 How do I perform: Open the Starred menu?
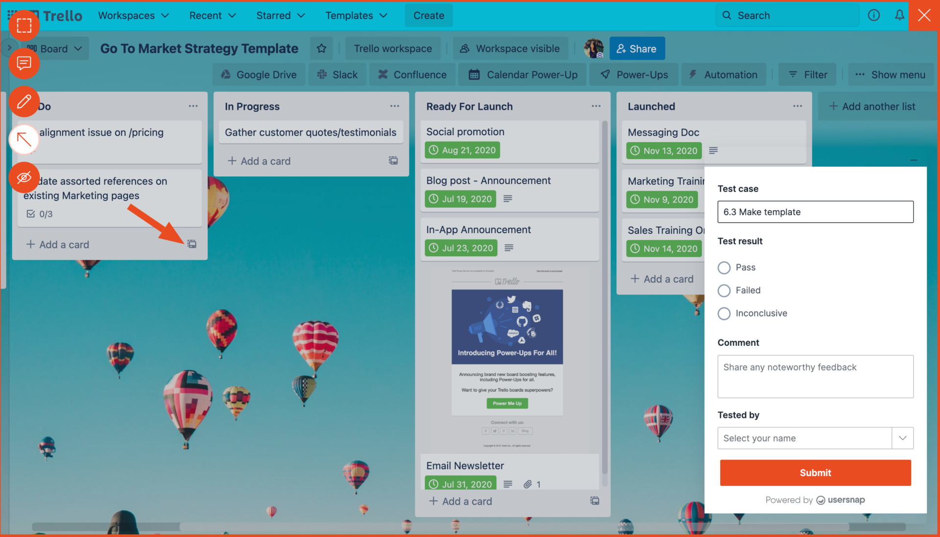coord(280,15)
